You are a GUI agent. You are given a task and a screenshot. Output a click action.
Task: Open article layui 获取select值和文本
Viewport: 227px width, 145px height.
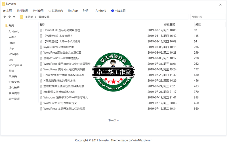(58, 47)
